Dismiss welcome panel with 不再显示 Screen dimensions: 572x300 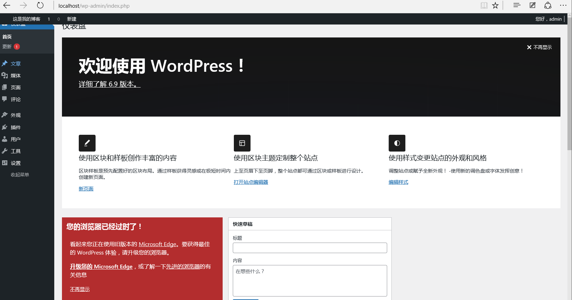[x=539, y=47]
